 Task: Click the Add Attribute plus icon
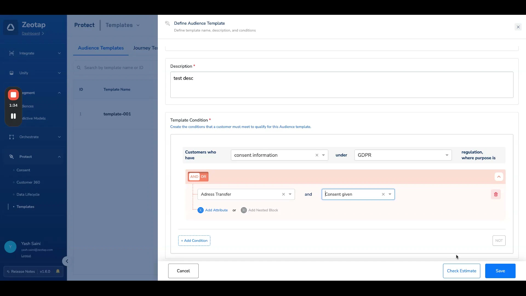pos(201,210)
